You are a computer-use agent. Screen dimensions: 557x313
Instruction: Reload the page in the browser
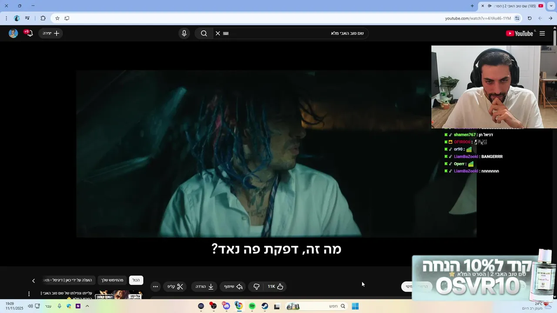(530, 18)
